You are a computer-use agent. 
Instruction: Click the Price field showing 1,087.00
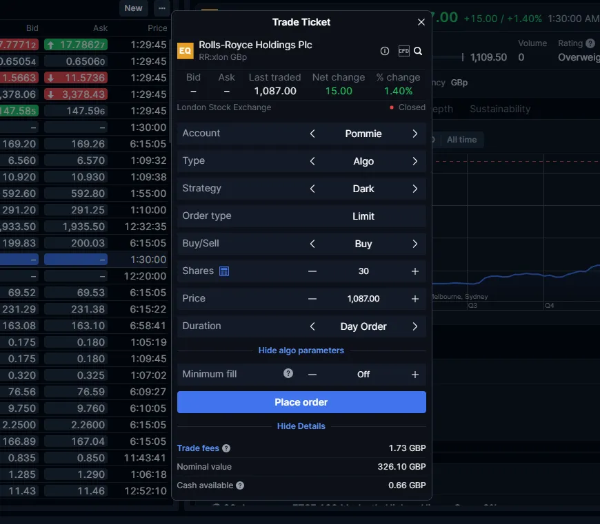[x=363, y=299]
